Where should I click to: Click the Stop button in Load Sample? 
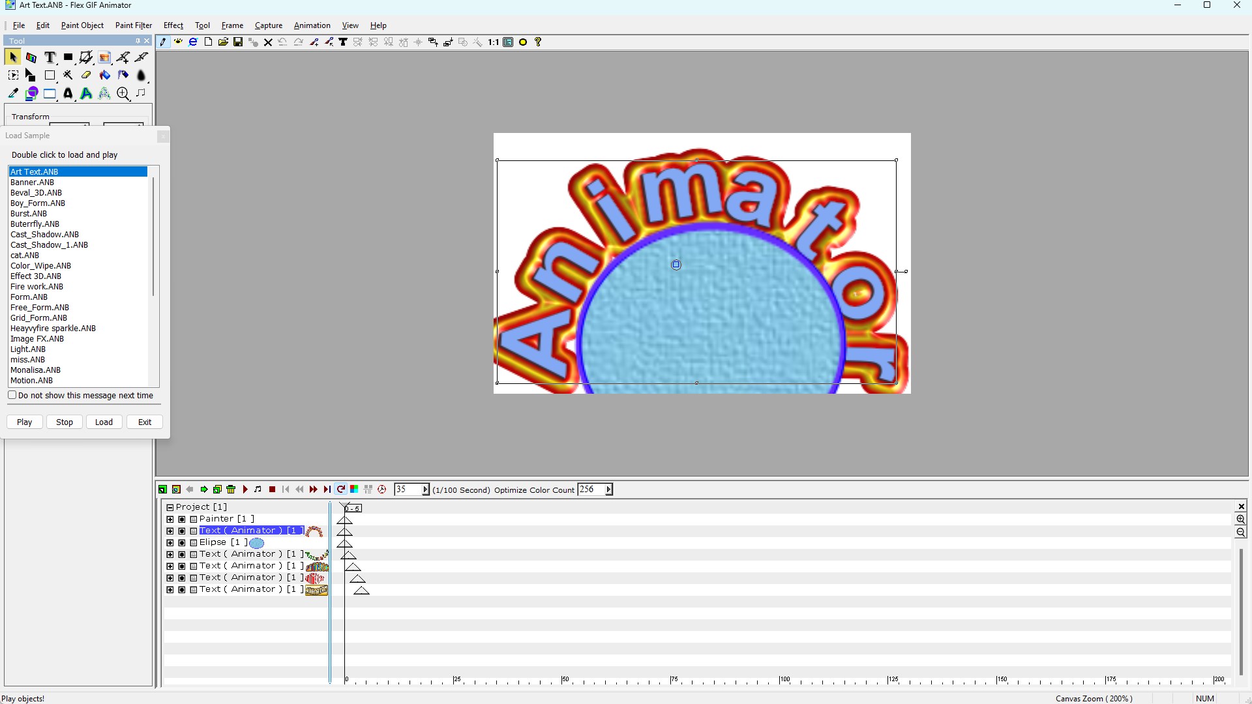(x=65, y=422)
